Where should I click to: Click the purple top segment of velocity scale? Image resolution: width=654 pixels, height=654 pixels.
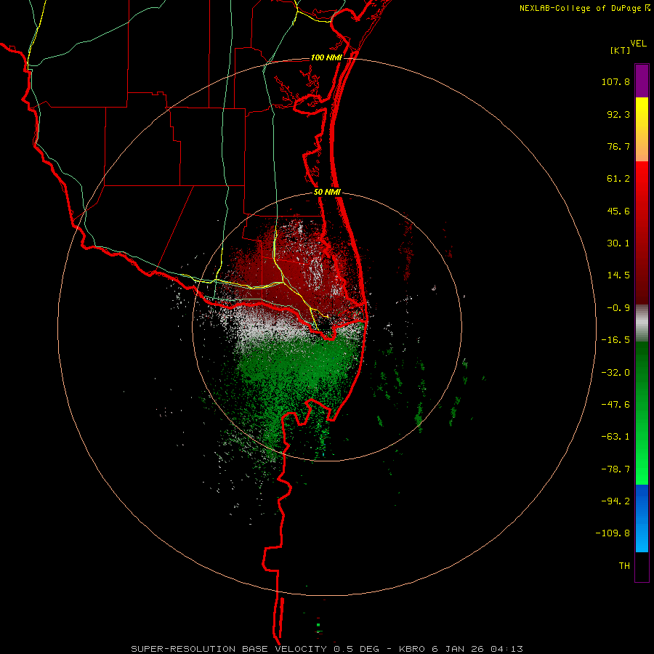(x=642, y=81)
